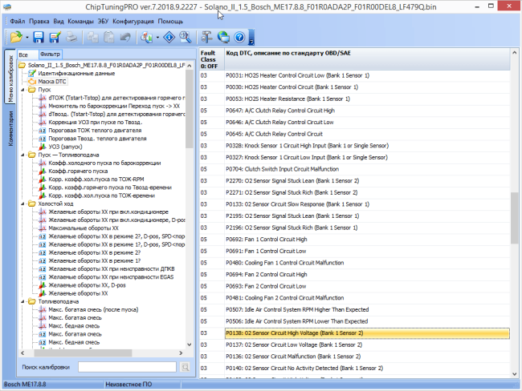Open the dropdown arrow beside the chart compare icon

[157, 37]
